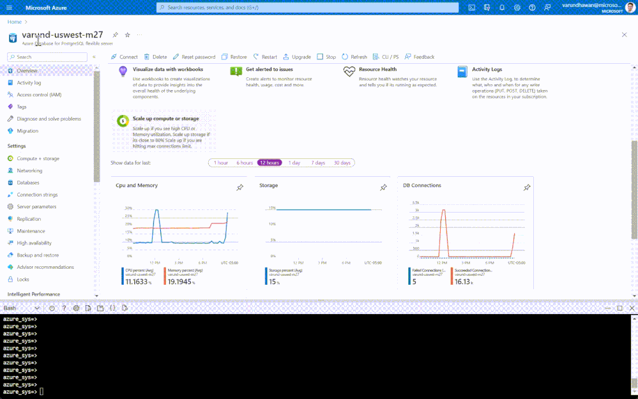Switch the data range to 7 days
Viewport: 638px width, 399px height.
click(x=318, y=163)
